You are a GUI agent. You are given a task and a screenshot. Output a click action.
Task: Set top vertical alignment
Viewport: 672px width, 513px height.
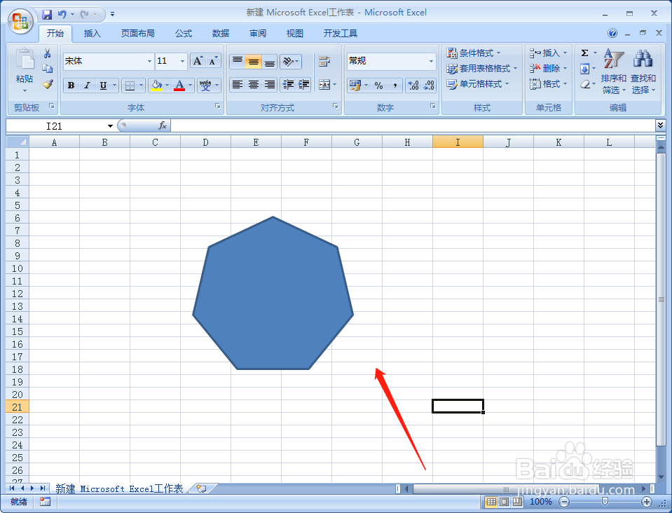(238, 61)
